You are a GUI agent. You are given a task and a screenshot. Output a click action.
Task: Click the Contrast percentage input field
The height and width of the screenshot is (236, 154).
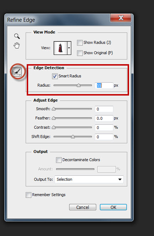click(104, 128)
